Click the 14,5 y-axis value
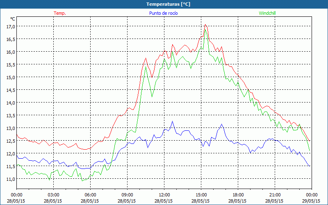 pos(11,90)
